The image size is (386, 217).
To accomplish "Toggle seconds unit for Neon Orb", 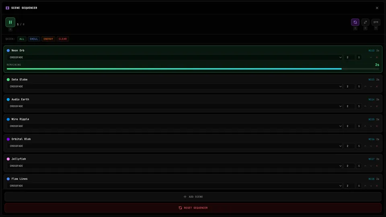I will tap(359, 57).
